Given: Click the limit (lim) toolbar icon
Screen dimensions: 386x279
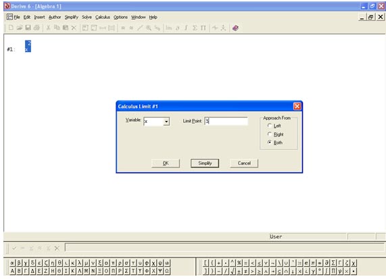Looking at the screenshot, I should click(168, 28).
